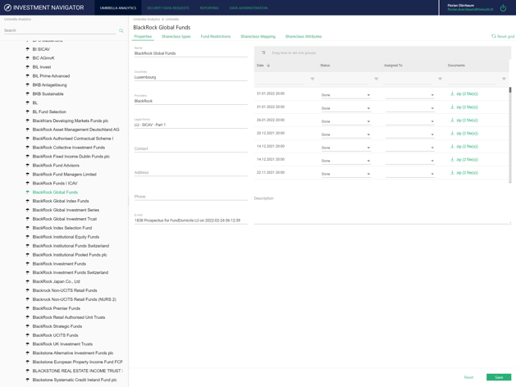The width and height of the screenshot is (516, 387).
Task: Open Assigned To dropdown in 26.01.2022 row
Action: [x=410, y=121]
